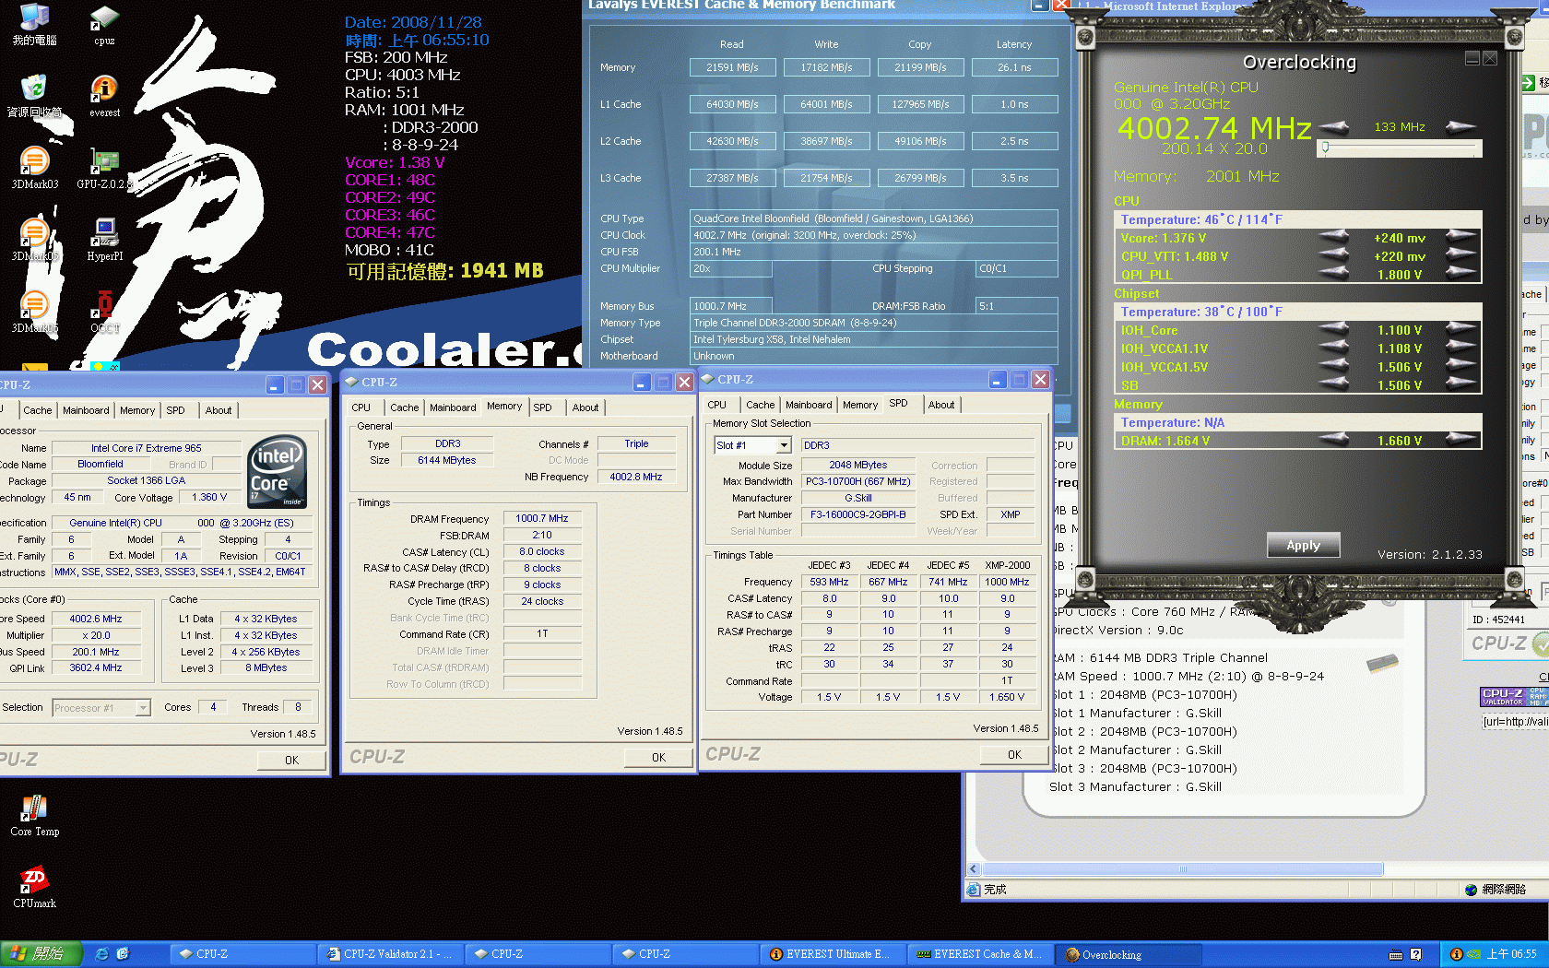The image size is (1549, 968).
Task: Click the L3 Cache Latency value 3.5 ns
Action: 1014,178
